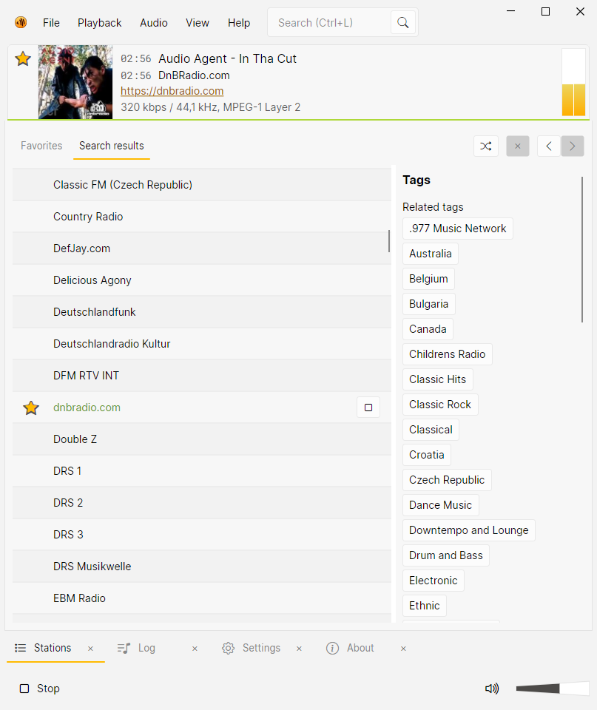The width and height of the screenshot is (597, 710).
Task: Click the back navigation arrow
Action: [549, 146]
